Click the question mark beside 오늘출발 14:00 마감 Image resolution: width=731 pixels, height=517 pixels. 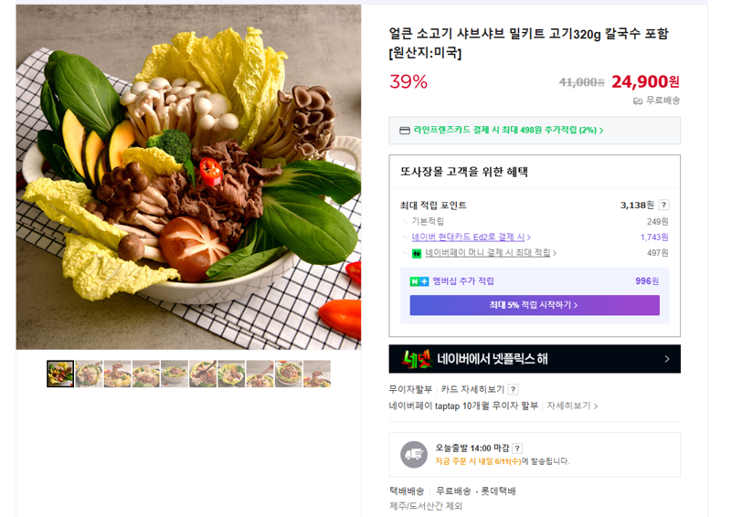(517, 448)
